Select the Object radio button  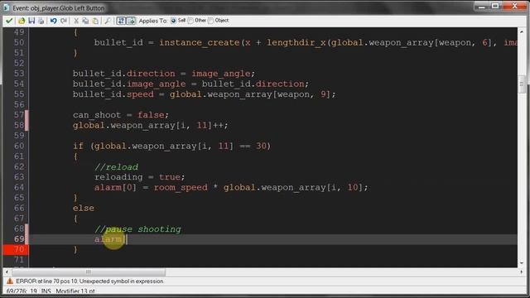click(x=211, y=21)
